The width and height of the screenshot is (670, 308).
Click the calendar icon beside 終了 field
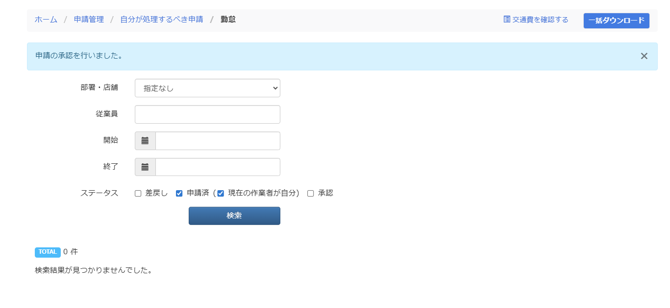tap(145, 167)
